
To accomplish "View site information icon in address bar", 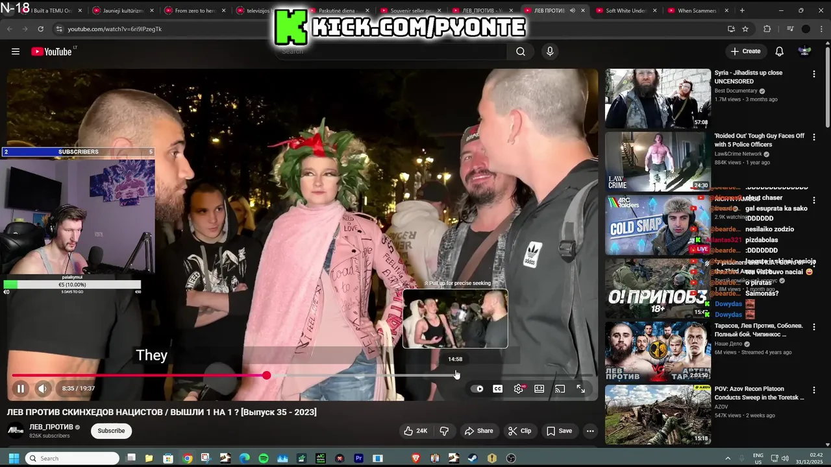I will tap(59, 29).
